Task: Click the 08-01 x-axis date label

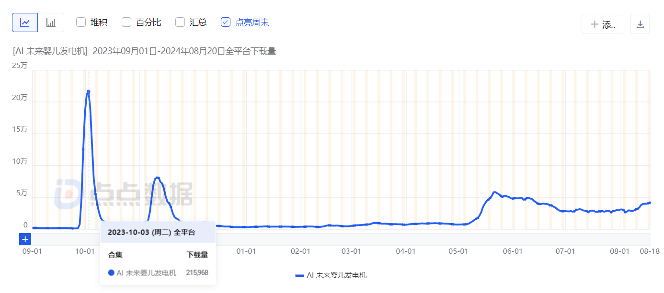Action: pos(619,251)
